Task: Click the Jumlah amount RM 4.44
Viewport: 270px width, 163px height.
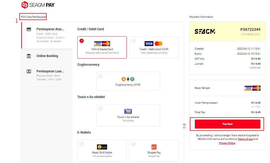Action: pyautogui.click(x=256, y=64)
